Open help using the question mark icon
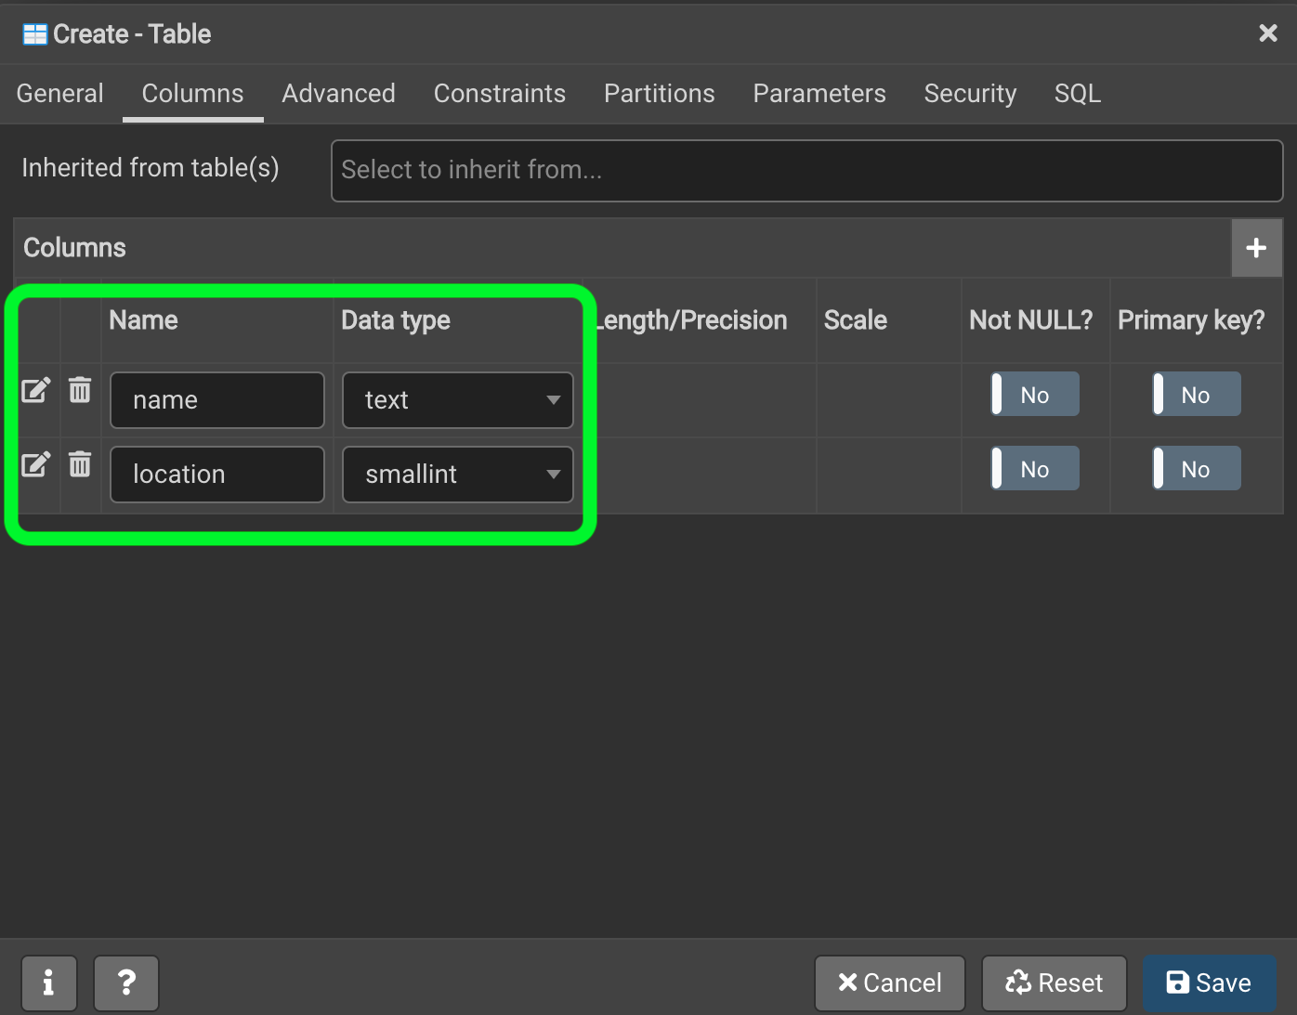The width and height of the screenshot is (1297, 1015). [x=126, y=982]
